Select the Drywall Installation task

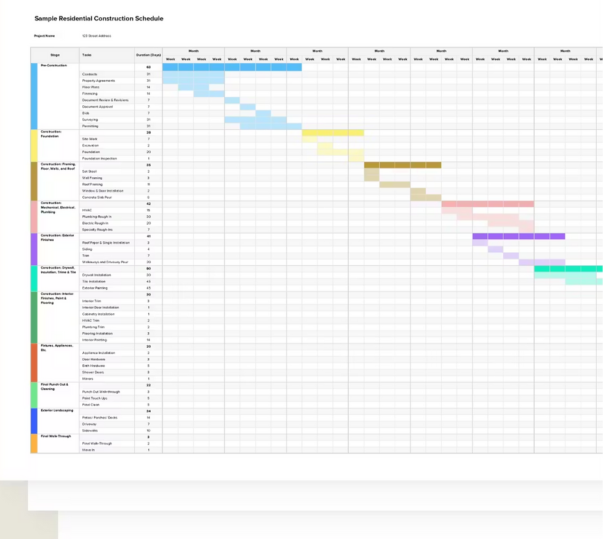coord(97,275)
